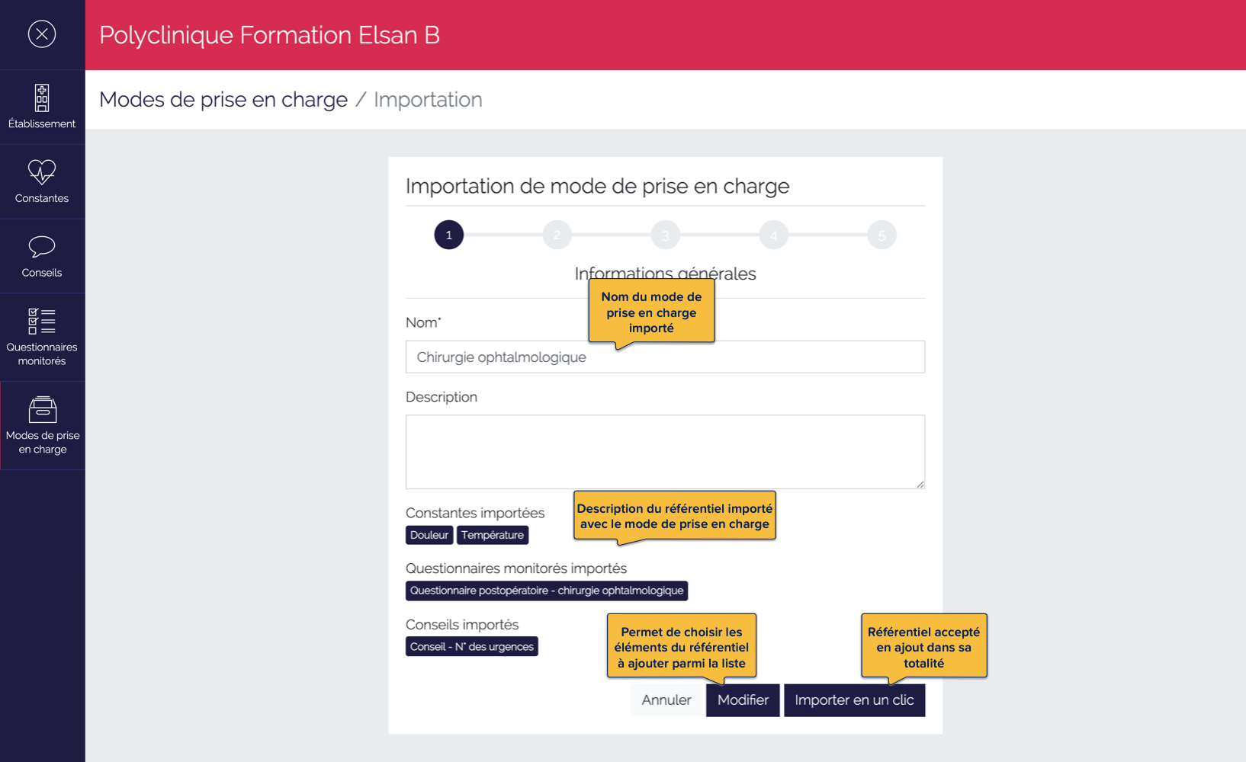Click the Température imported constante
Screen dimensions: 1246x762
tap(493, 535)
